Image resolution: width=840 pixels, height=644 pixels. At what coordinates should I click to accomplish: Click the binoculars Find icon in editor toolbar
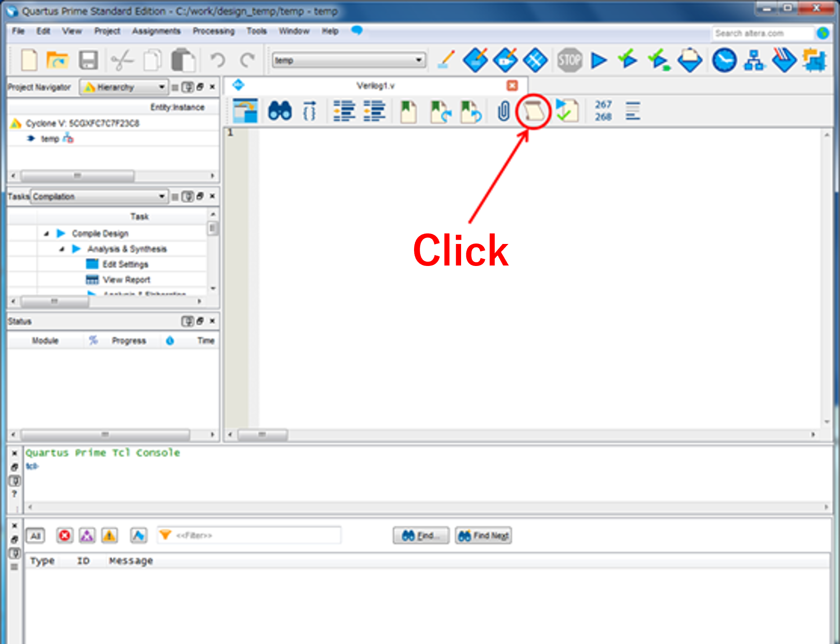(280, 111)
